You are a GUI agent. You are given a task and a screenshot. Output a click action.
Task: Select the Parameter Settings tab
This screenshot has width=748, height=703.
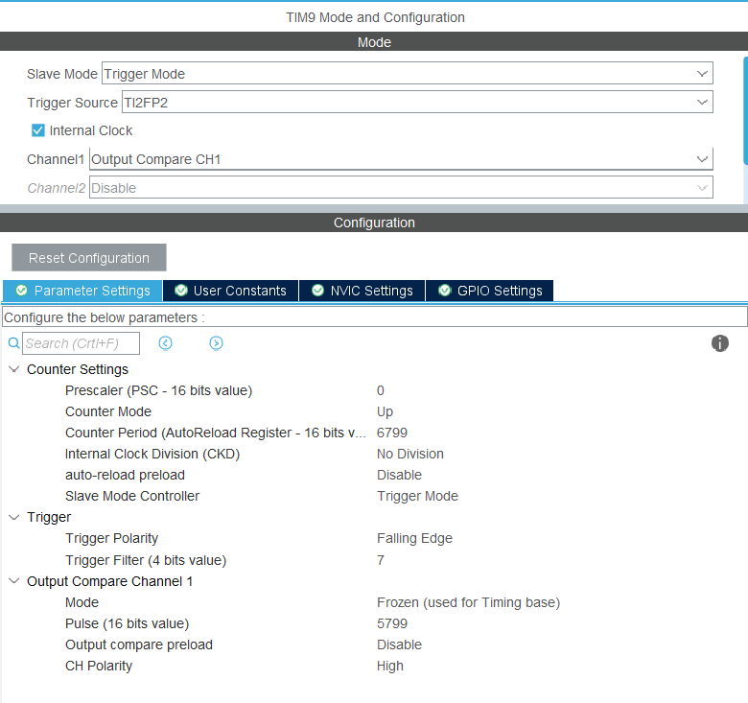82,291
